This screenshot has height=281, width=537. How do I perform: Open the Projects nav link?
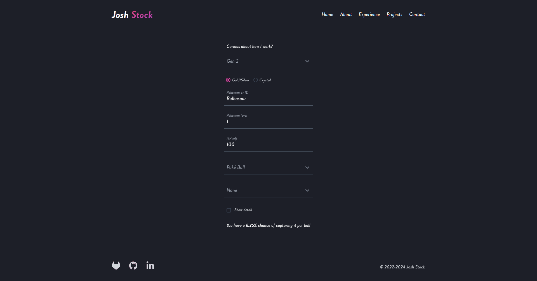(394, 15)
